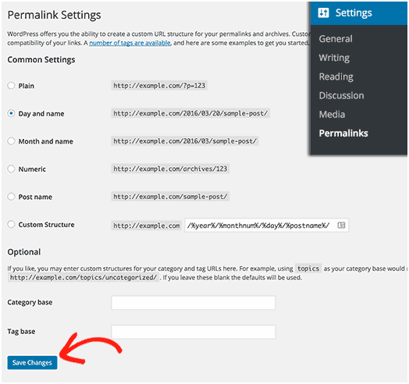Focus the Tag base input field
This screenshot has width=409, height=384.
click(x=194, y=332)
